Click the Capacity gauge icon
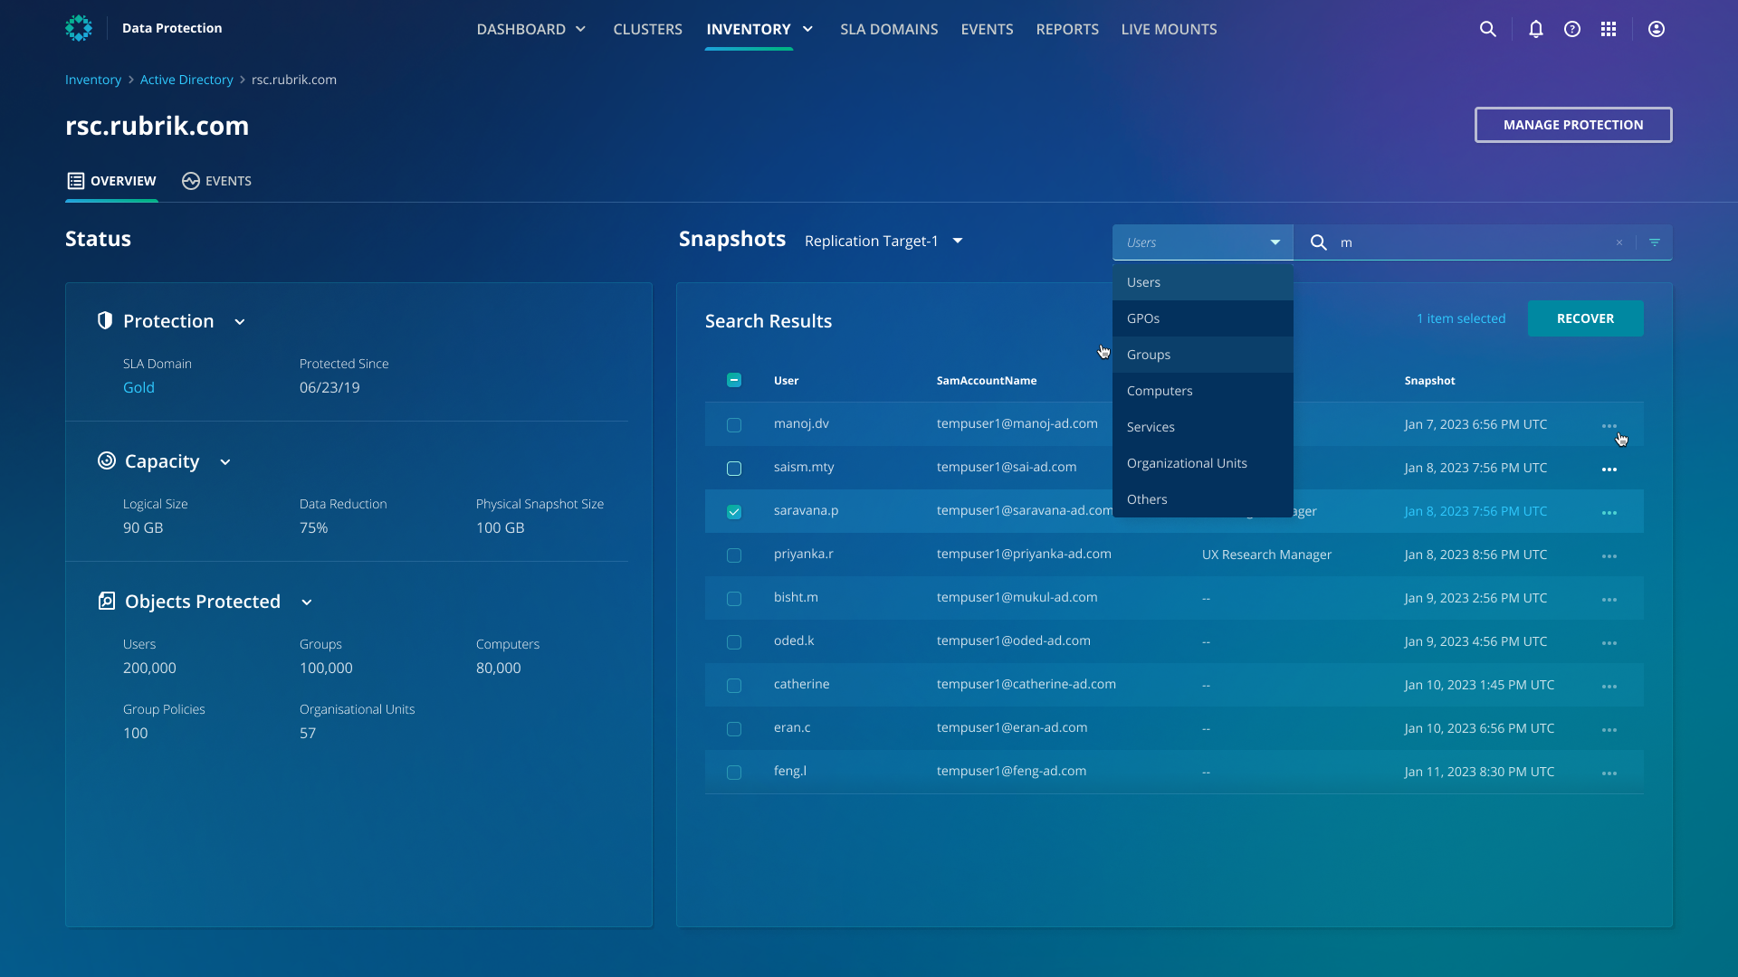Image resolution: width=1738 pixels, height=977 pixels. pos(107,460)
